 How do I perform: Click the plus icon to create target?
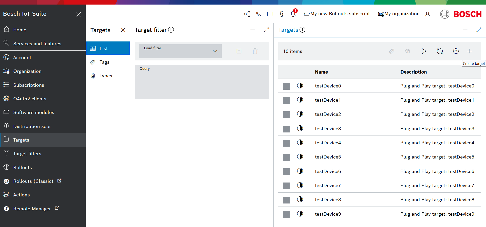(470, 51)
